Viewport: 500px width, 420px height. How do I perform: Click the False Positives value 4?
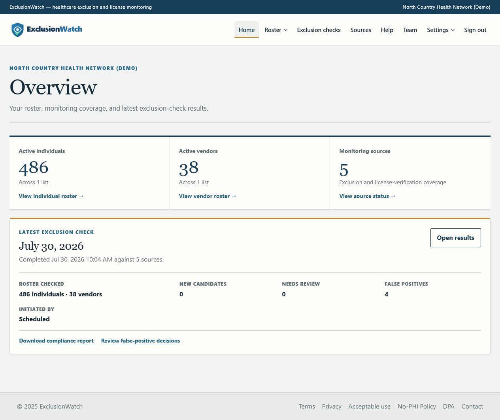coord(386,294)
